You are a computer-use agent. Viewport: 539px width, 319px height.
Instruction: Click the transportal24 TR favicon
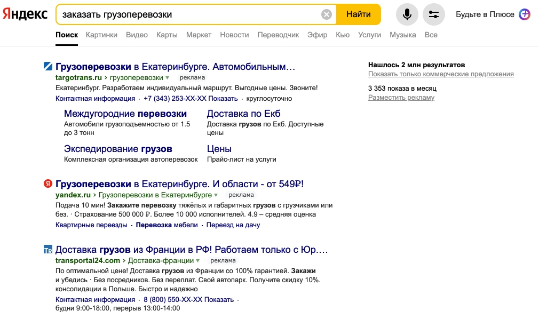tap(48, 249)
